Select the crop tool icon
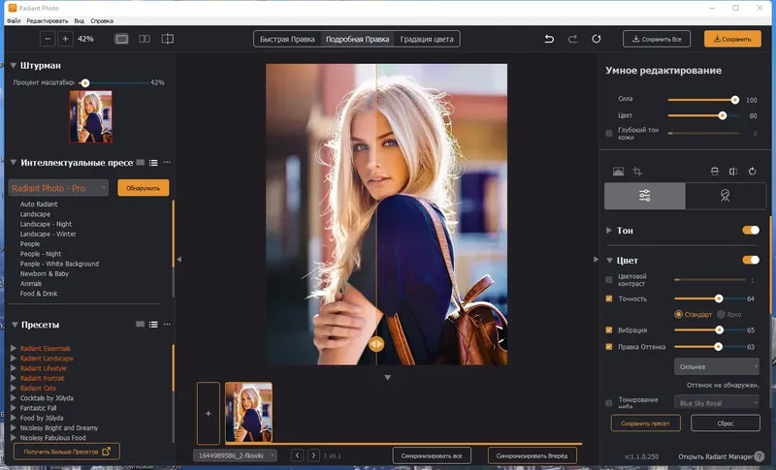 (x=637, y=172)
